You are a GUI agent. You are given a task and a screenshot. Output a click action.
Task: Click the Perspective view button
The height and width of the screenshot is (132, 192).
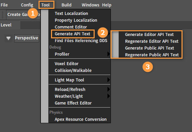tap(27, 38)
